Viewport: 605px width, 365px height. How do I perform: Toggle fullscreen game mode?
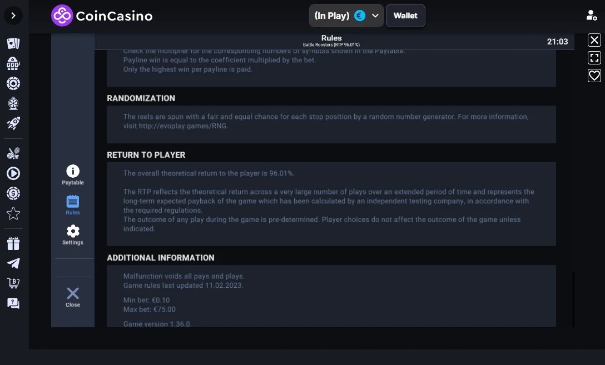pos(594,58)
